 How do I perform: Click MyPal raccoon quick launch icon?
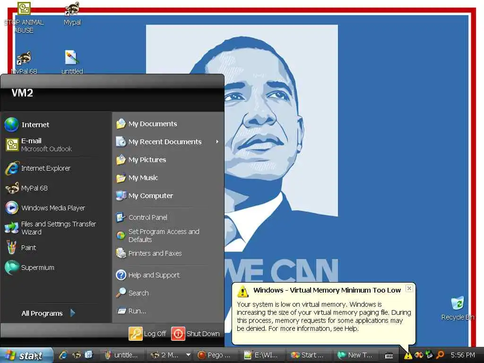[76, 355]
